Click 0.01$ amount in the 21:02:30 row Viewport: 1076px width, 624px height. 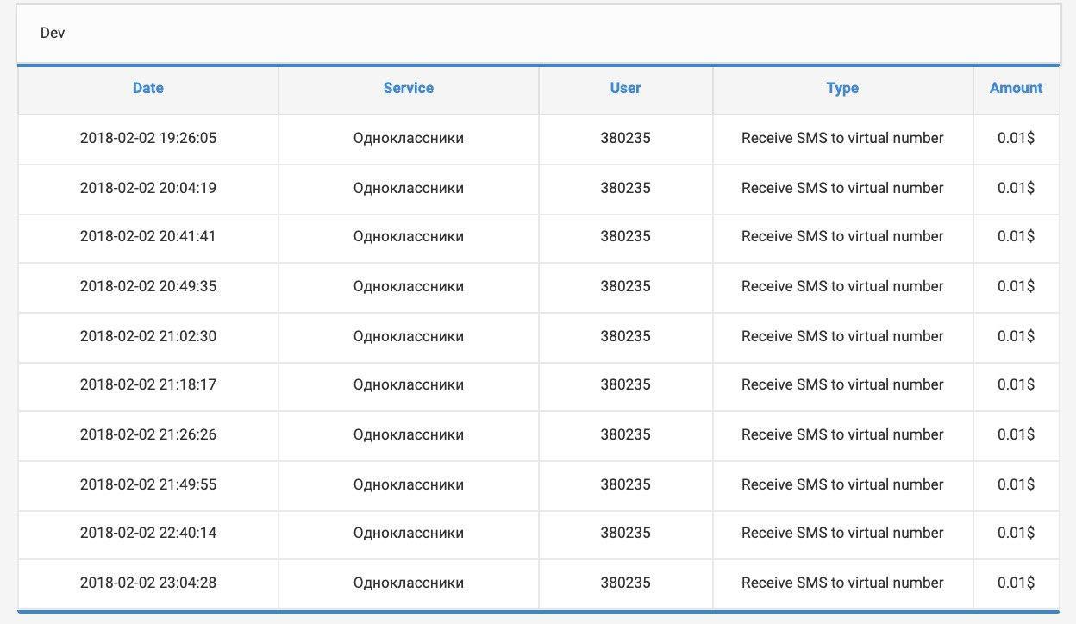point(1017,336)
